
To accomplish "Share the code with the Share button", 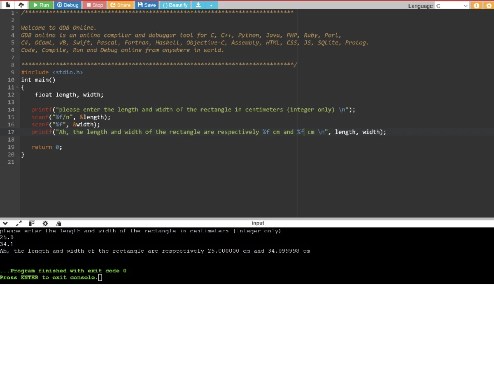I will pos(120,5).
